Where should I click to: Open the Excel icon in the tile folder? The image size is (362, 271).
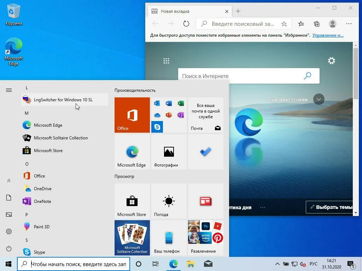181,103
